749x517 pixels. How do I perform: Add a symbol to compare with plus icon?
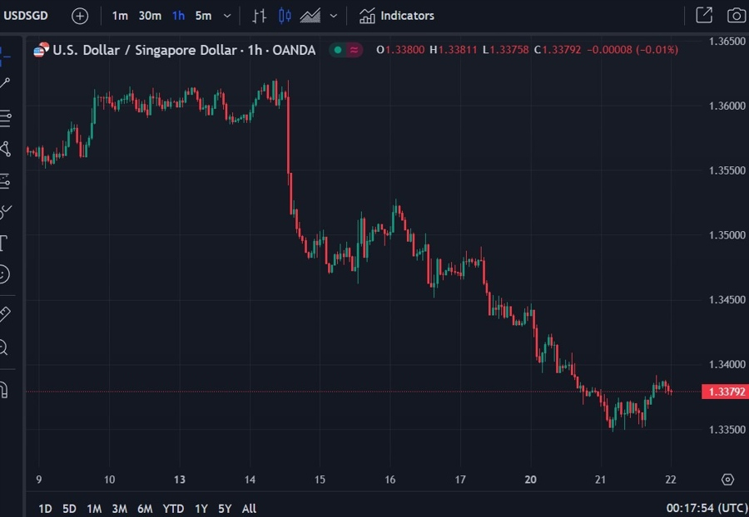80,17
